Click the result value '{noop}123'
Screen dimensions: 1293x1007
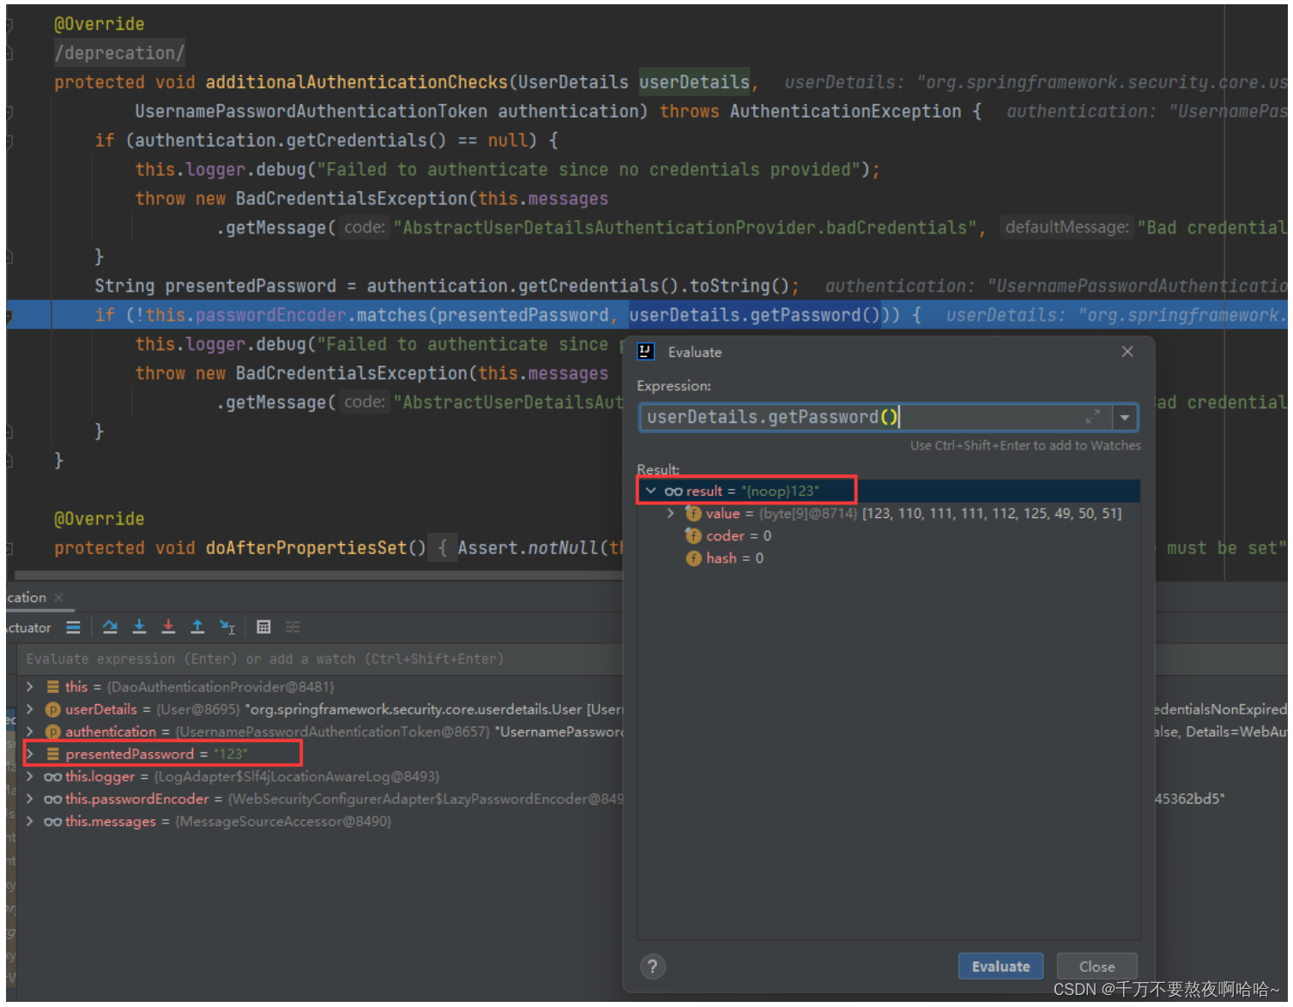click(780, 491)
